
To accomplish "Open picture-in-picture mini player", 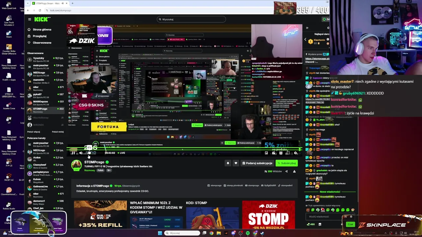I will 266,153.
